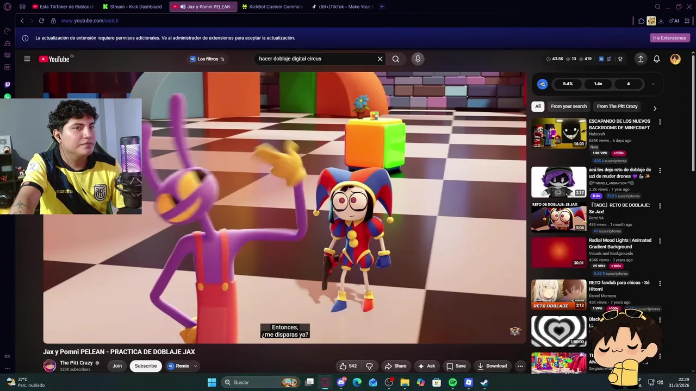
Task: Open the YouTube account avatar menu
Action: pos(675,59)
